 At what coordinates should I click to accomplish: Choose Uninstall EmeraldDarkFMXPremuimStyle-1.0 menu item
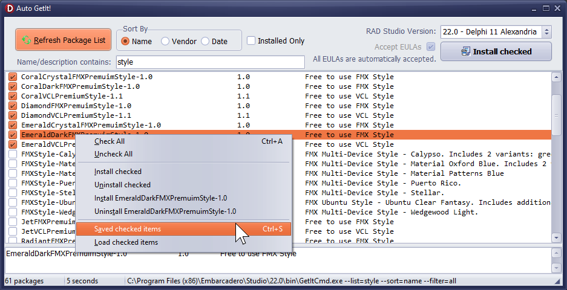(x=184, y=211)
